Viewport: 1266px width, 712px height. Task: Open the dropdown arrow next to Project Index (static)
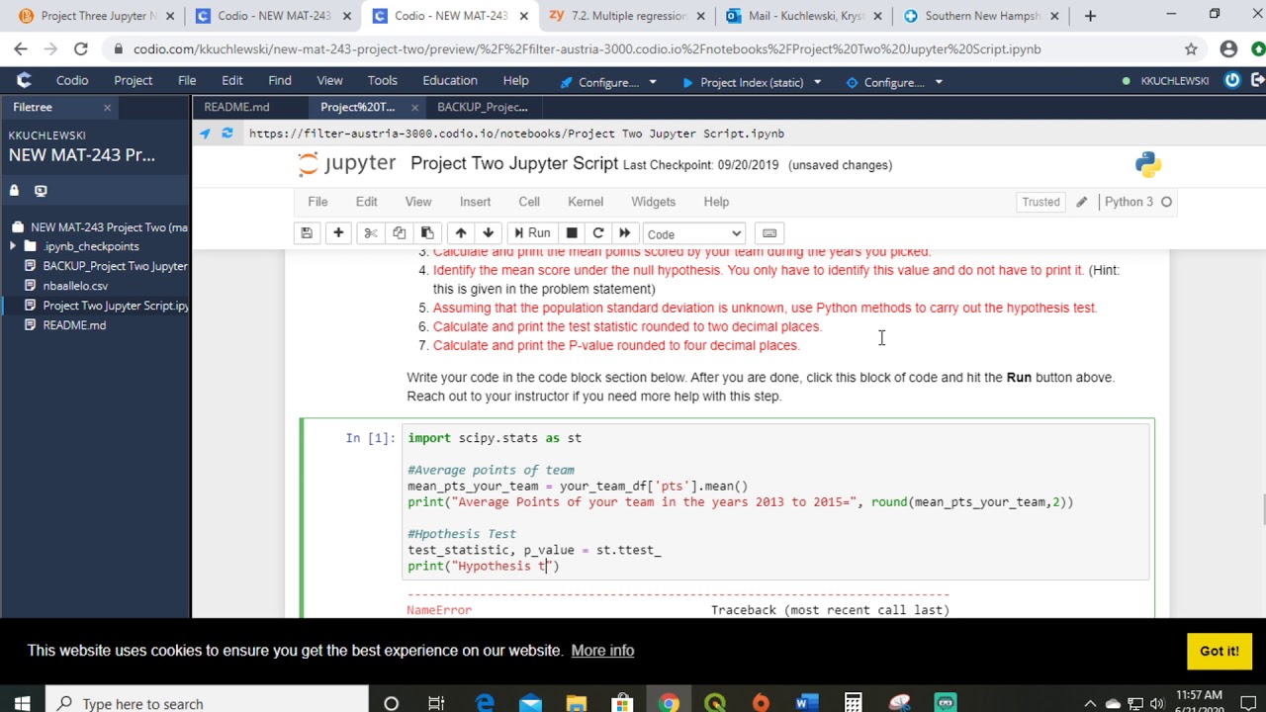pos(817,82)
